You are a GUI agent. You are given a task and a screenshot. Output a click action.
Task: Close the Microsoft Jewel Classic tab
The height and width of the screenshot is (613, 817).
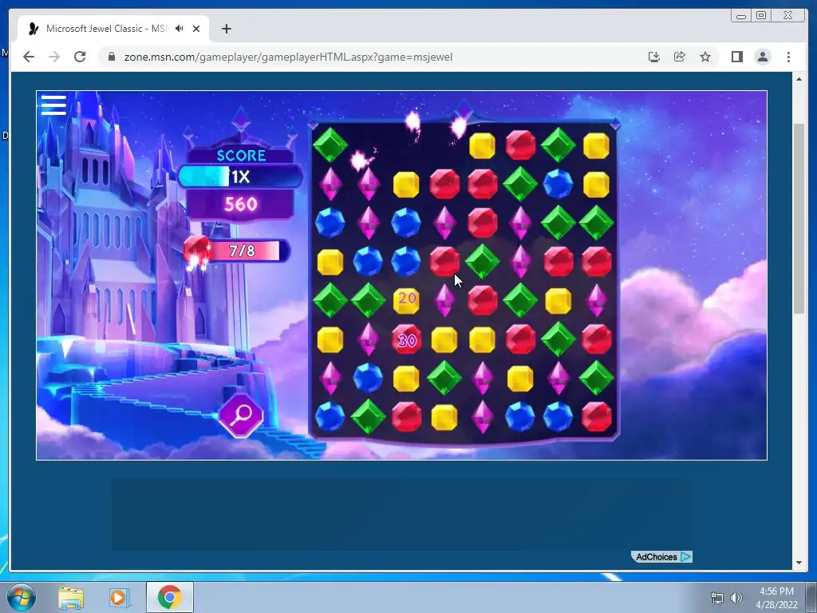click(196, 29)
